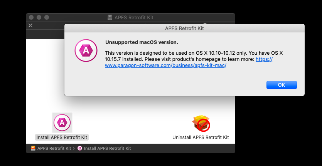The height and width of the screenshot is (166, 322).
Task: Click the Install APFS Retrofit Kit file label
Action: tap(62, 137)
